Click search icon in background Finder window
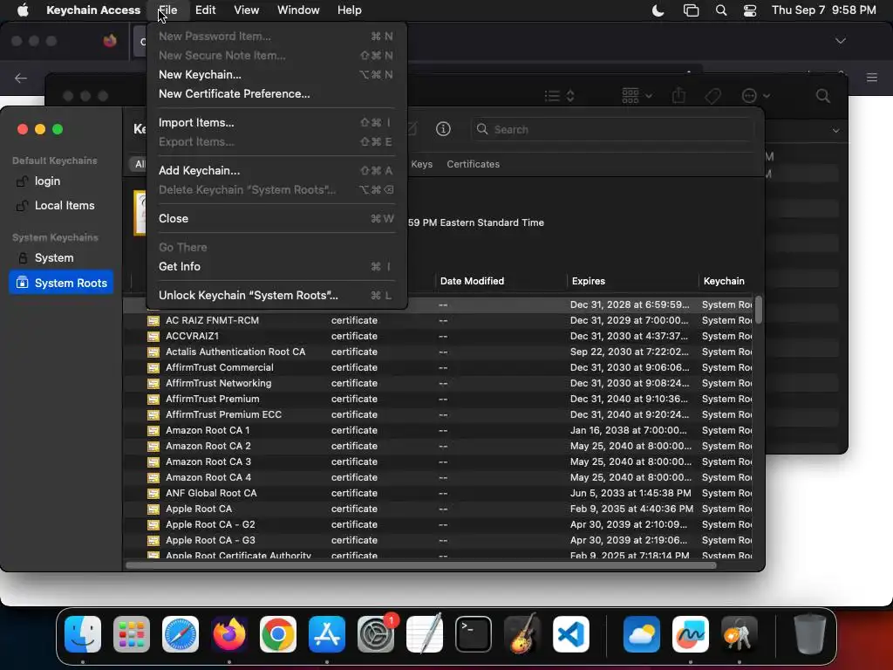 point(823,96)
